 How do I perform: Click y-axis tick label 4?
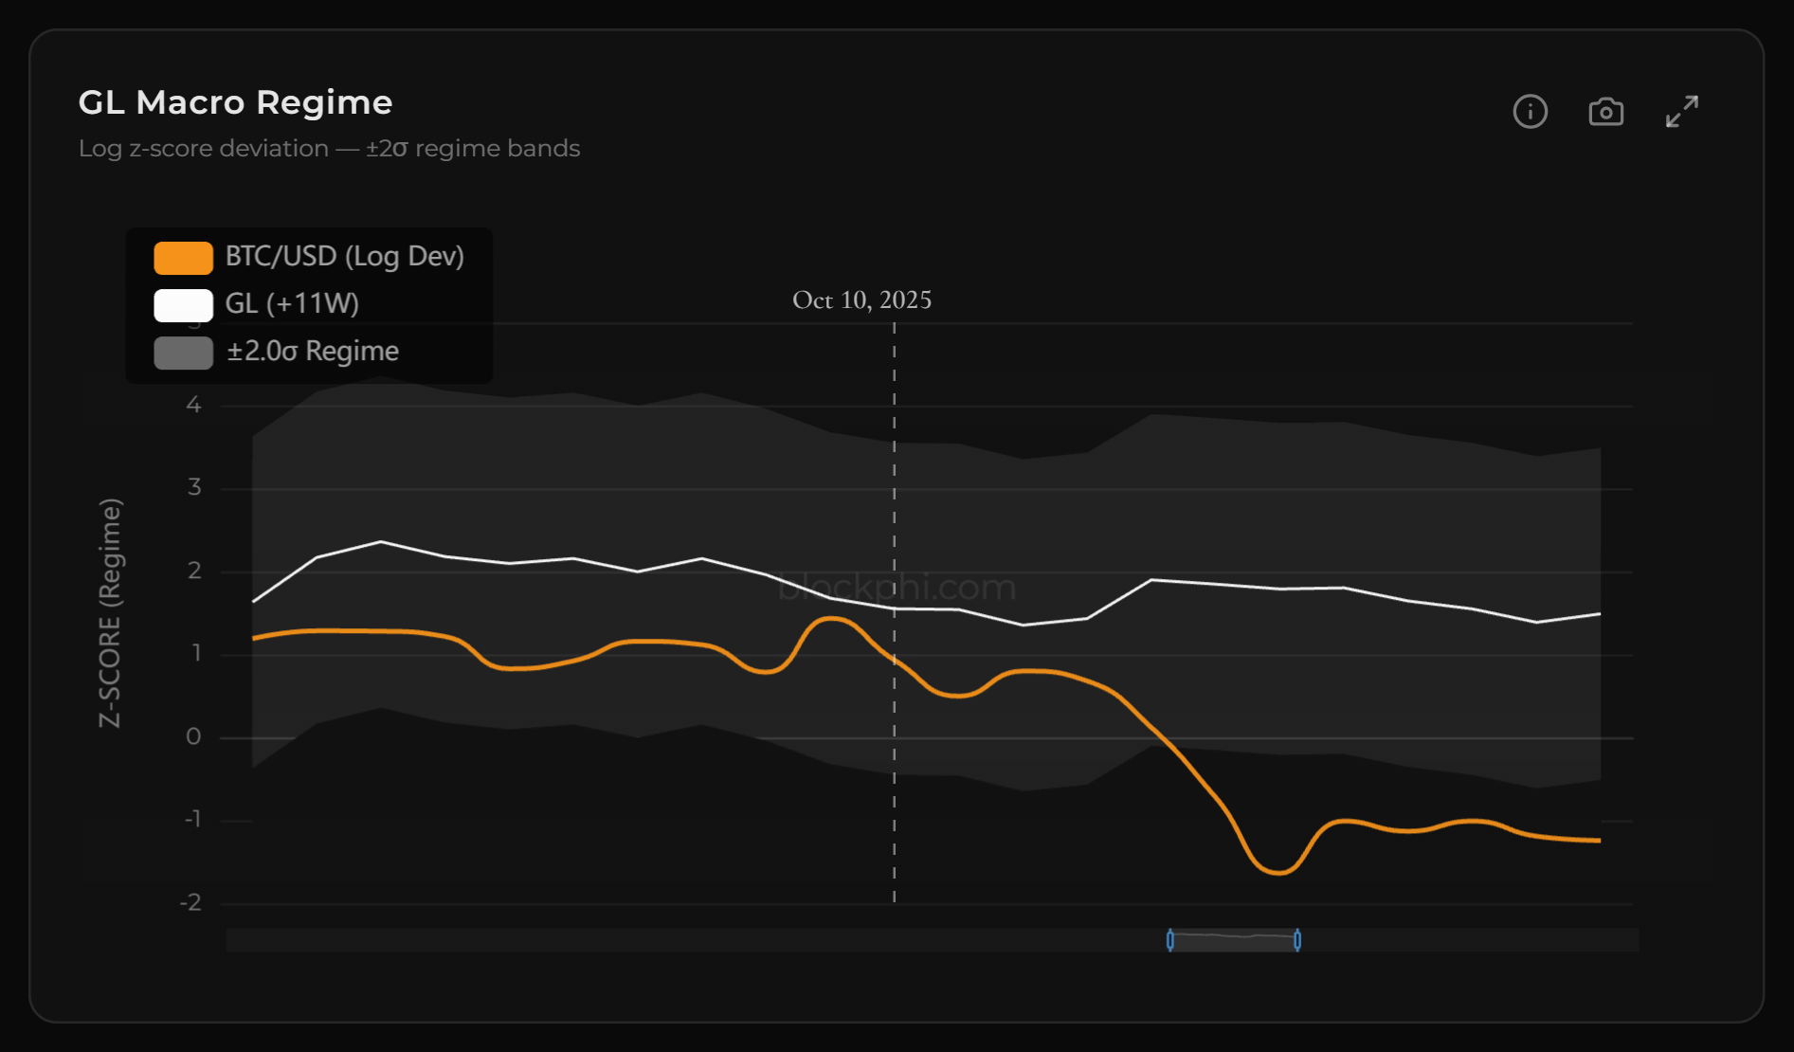(x=194, y=406)
